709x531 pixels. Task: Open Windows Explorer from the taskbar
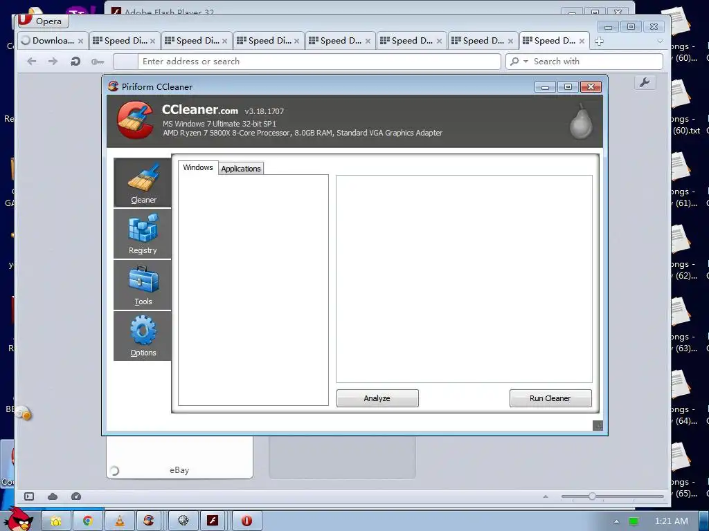(x=56, y=521)
